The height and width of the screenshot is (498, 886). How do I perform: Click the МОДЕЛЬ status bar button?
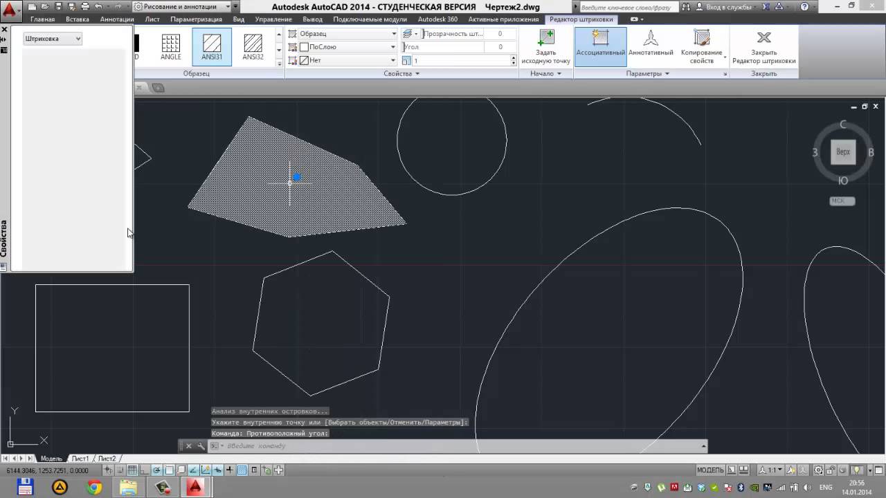[710, 470]
